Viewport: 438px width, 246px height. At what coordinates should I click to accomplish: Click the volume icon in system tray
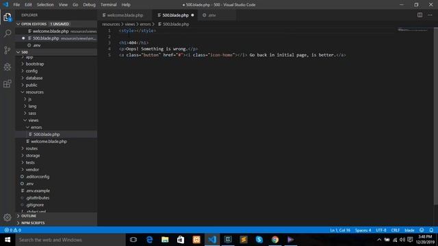402,240
